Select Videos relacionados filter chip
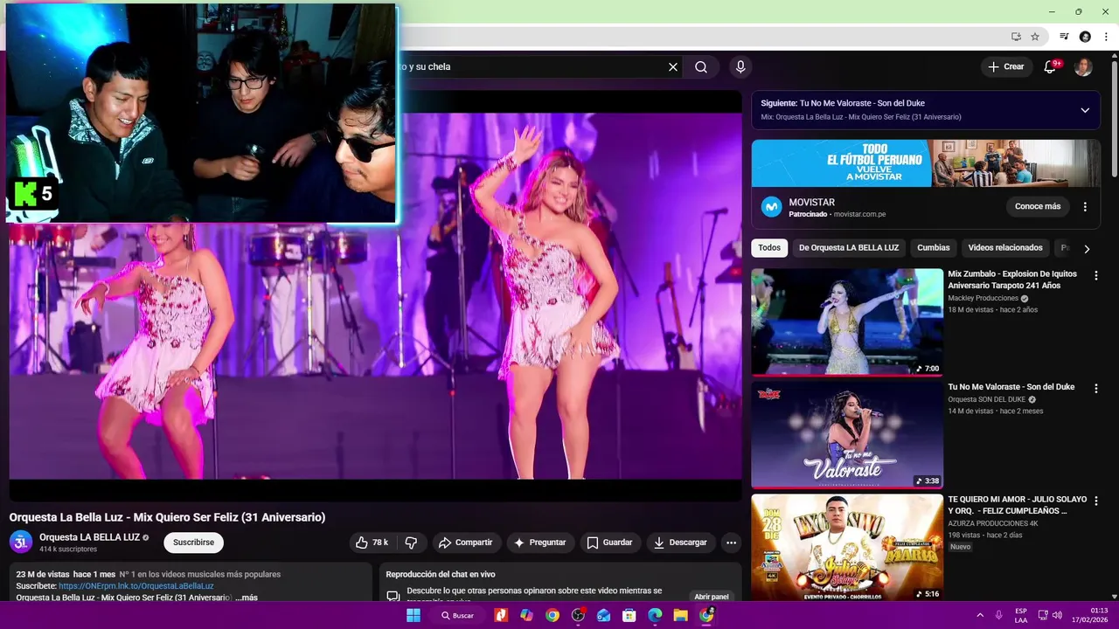 (1005, 248)
